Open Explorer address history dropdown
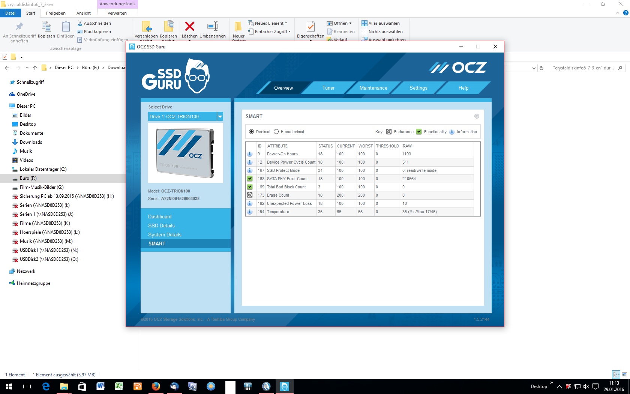 [x=534, y=68]
